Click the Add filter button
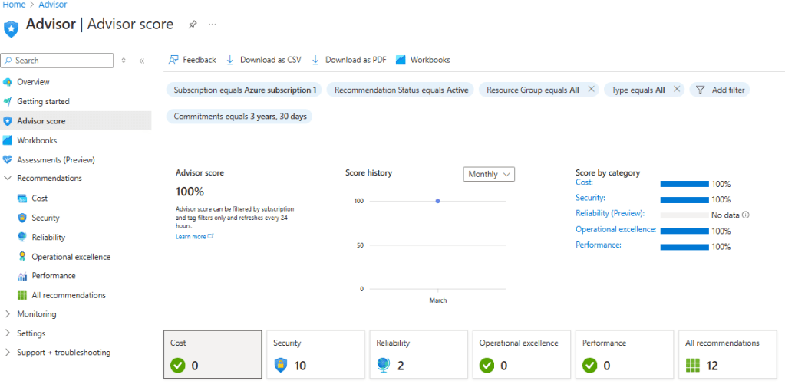Viewport: 785px width, 384px height. click(x=720, y=90)
